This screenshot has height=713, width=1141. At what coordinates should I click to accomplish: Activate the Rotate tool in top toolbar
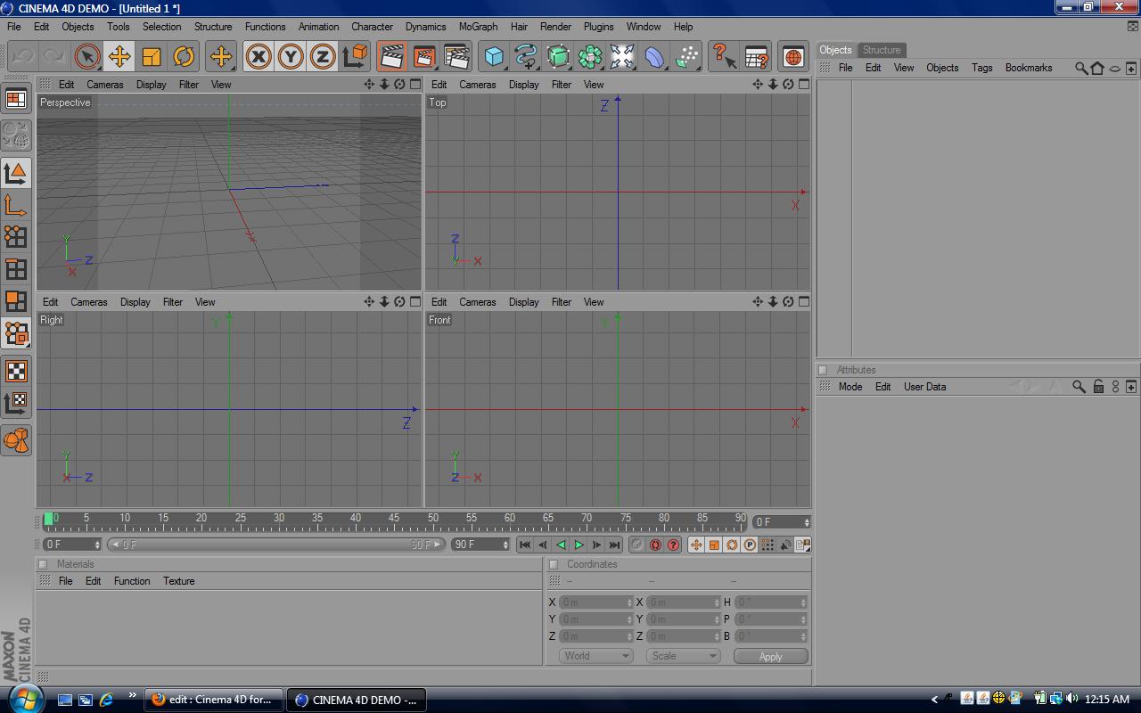[x=184, y=57]
